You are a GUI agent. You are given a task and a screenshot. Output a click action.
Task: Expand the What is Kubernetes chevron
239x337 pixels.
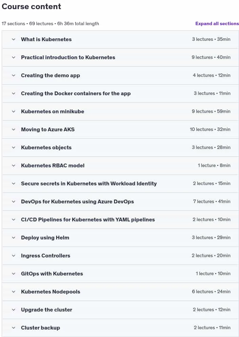(14, 39)
